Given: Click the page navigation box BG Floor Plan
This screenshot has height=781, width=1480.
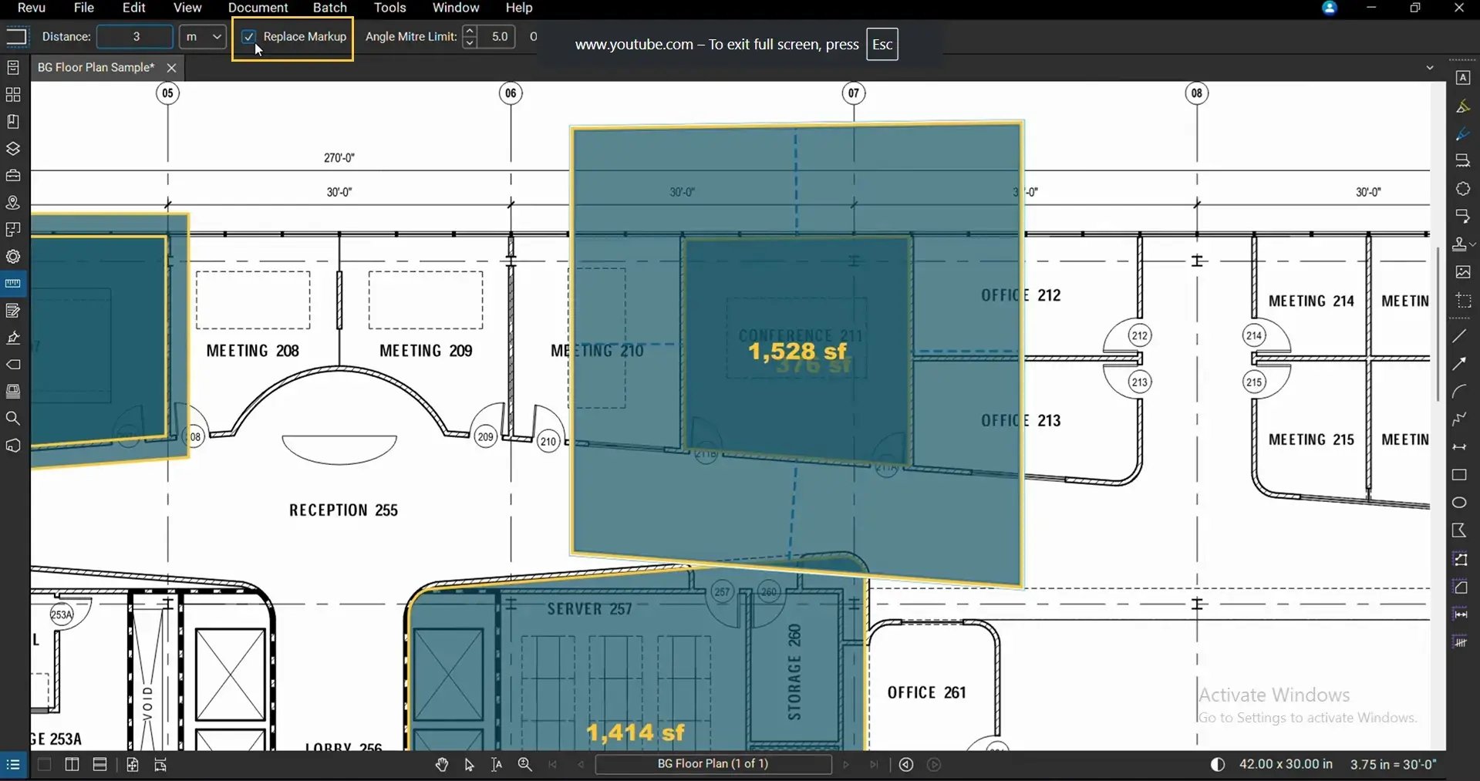Looking at the screenshot, I should pyautogui.click(x=713, y=764).
